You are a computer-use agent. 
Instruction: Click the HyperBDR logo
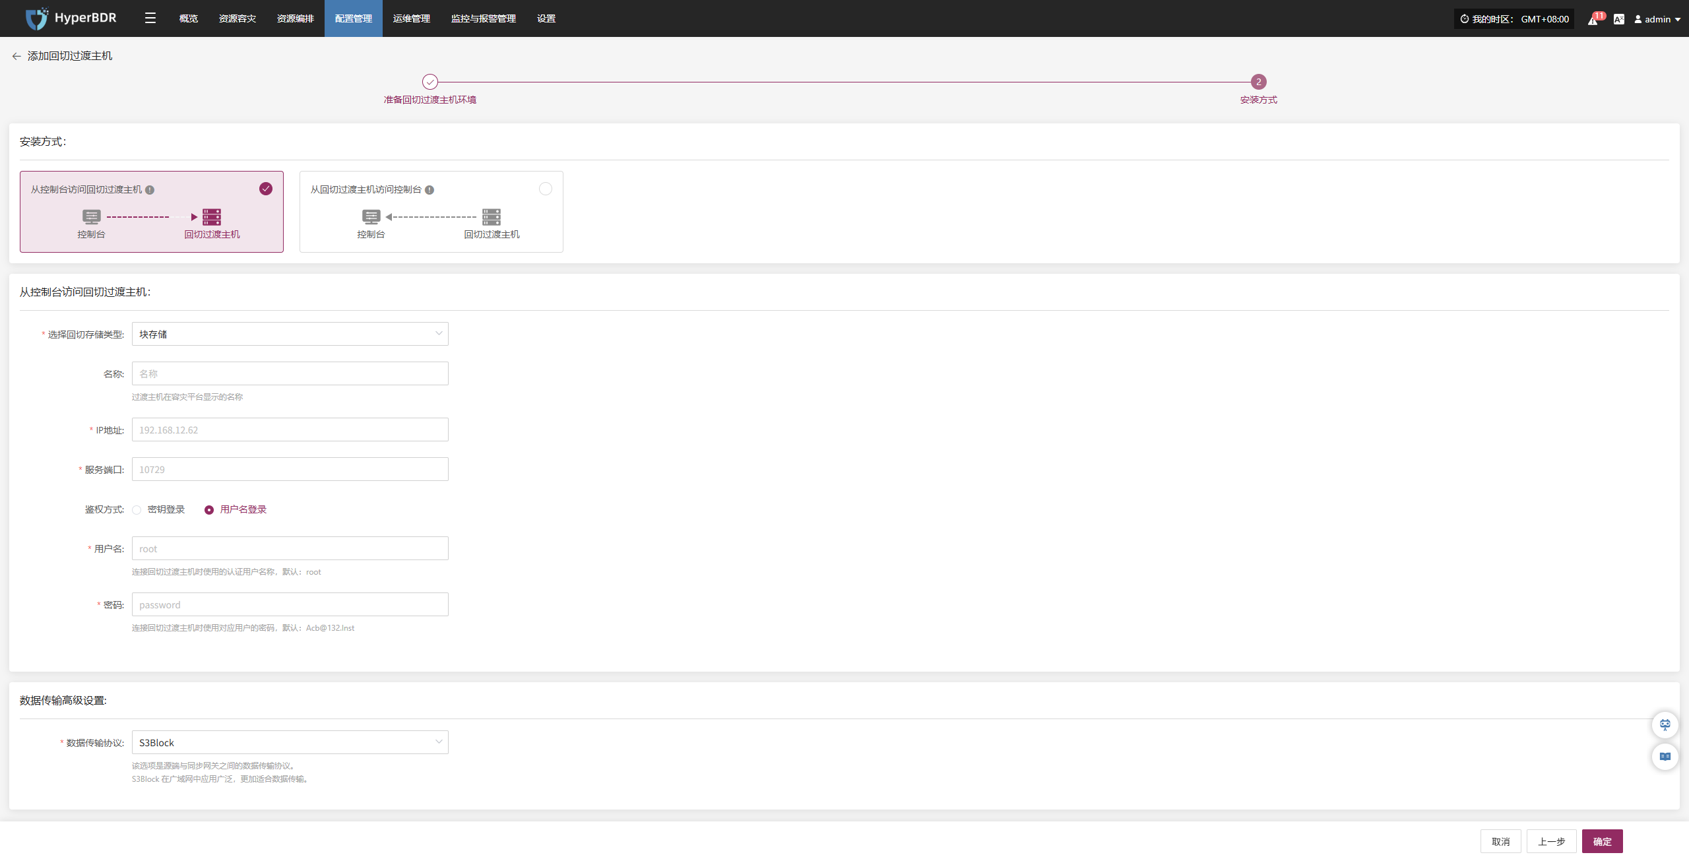tap(71, 18)
